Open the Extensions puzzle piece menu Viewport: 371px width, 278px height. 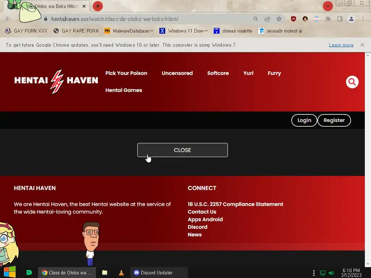(x=328, y=19)
